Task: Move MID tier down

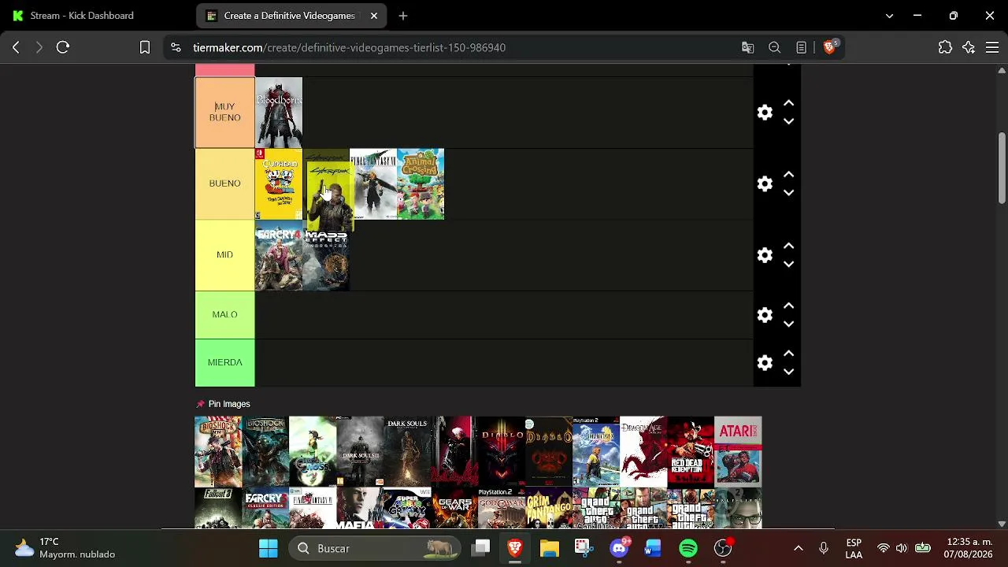Action: tap(788, 265)
